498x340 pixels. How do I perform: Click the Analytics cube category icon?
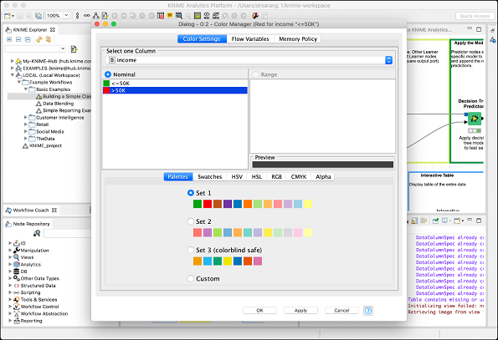tap(17, 264)
